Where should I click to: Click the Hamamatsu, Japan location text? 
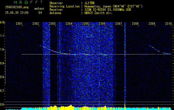click(113, 6)
